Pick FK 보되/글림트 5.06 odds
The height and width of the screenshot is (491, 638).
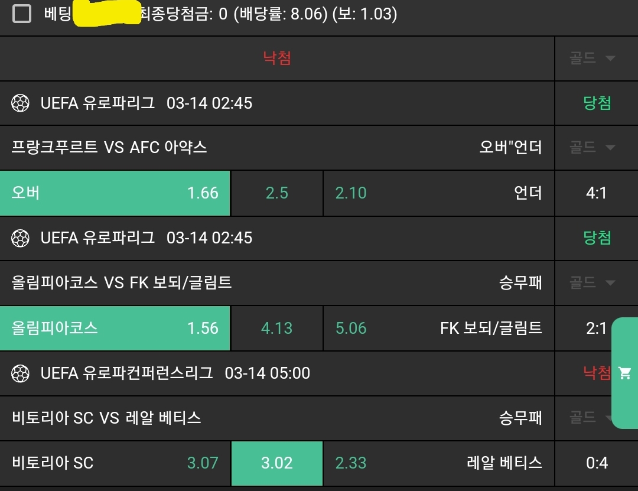click(x=438, y=328)
